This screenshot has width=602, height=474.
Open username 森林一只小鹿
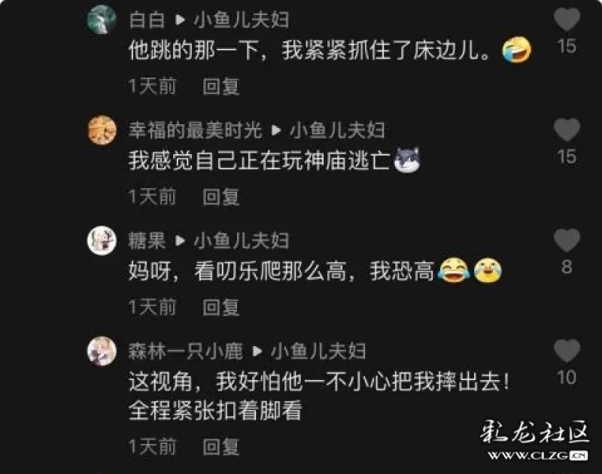coord(185,351)
